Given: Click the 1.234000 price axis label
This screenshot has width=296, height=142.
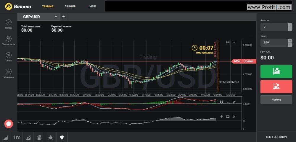Looking at the screenshot, I should tap(247, 89).
